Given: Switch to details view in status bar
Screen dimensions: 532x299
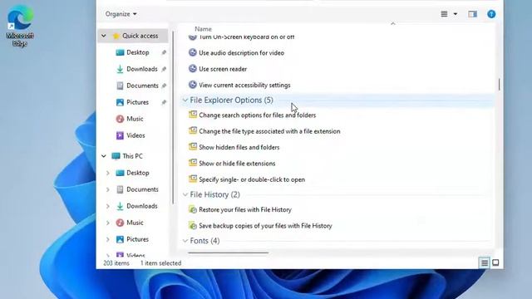Looking at the screenshot, I should 484,262.
